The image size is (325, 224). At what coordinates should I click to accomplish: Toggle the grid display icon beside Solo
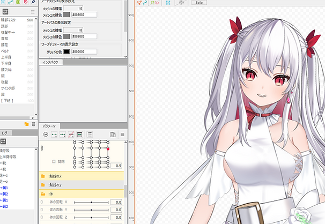181,3
